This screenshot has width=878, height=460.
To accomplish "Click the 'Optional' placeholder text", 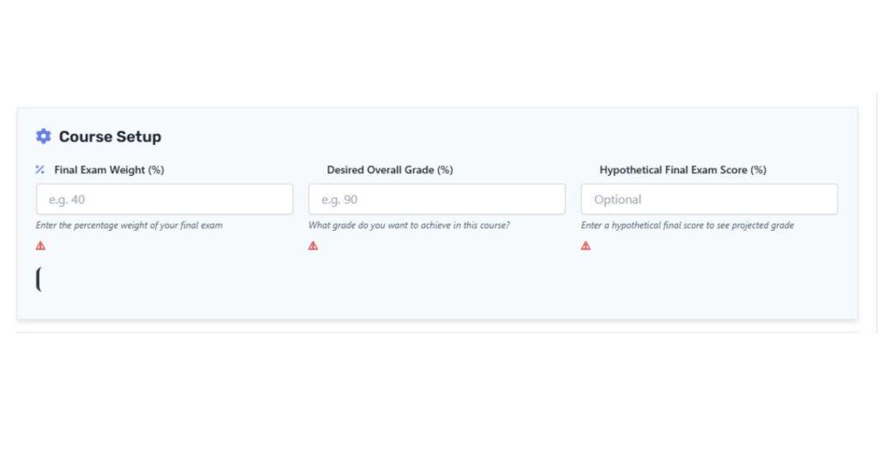I will [617, 200].
